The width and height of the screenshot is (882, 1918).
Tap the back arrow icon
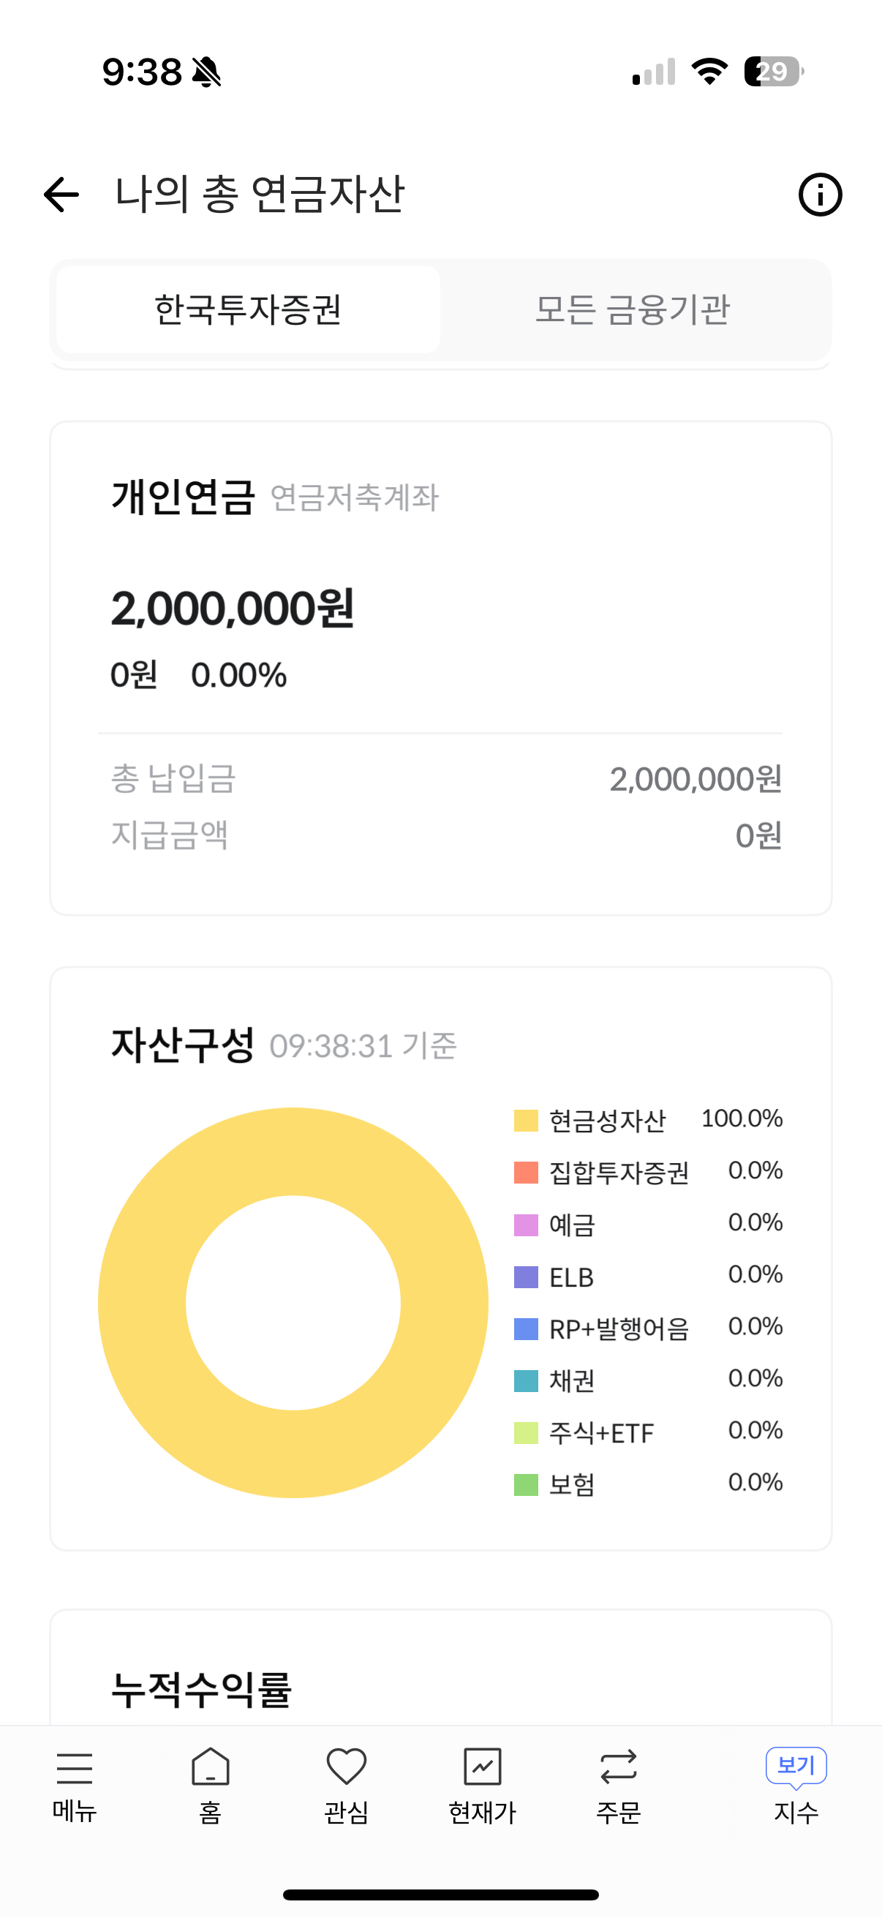click(61, 195)
